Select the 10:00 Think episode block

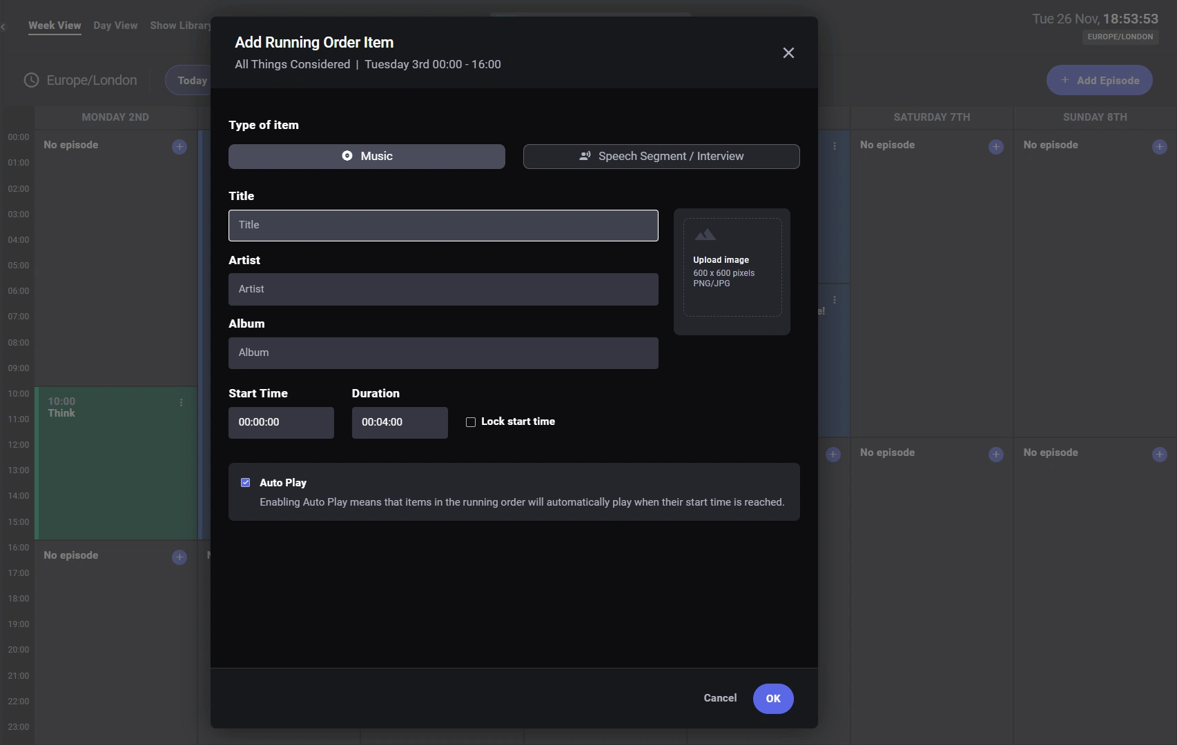click(x=116, y=464)
